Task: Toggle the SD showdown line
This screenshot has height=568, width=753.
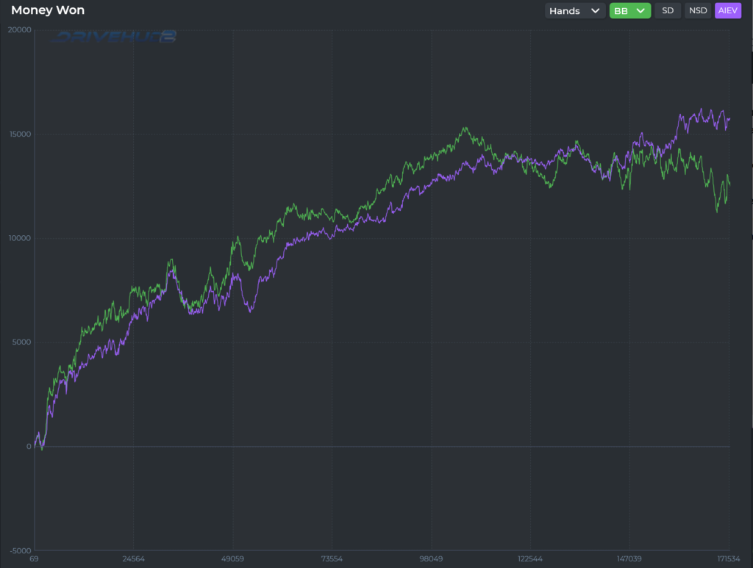Action: point(668,11)
